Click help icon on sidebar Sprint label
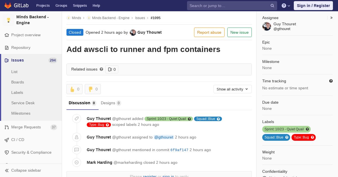 point(307,129)
